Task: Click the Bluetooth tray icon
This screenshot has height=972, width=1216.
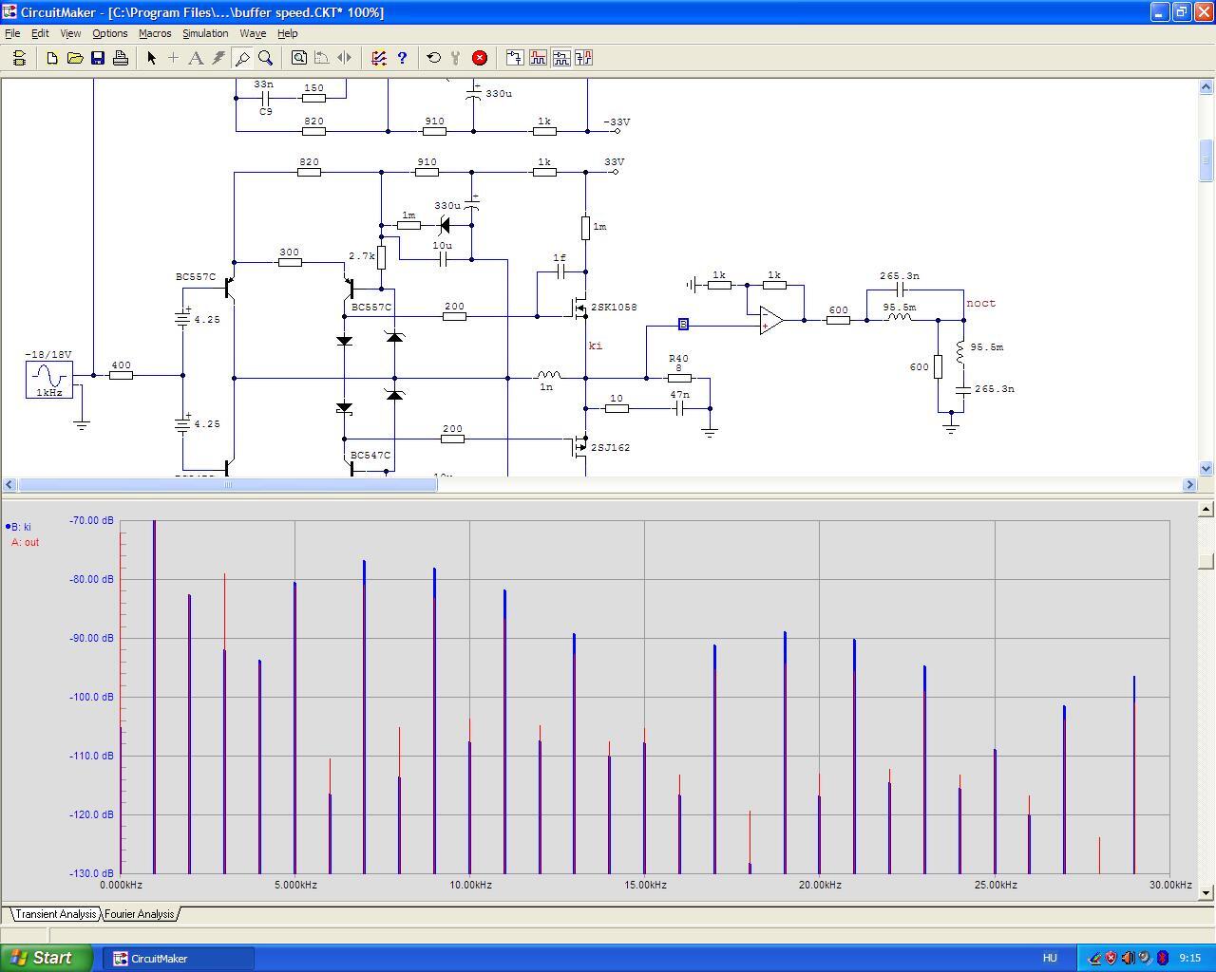Action: tap(1162, 958)
